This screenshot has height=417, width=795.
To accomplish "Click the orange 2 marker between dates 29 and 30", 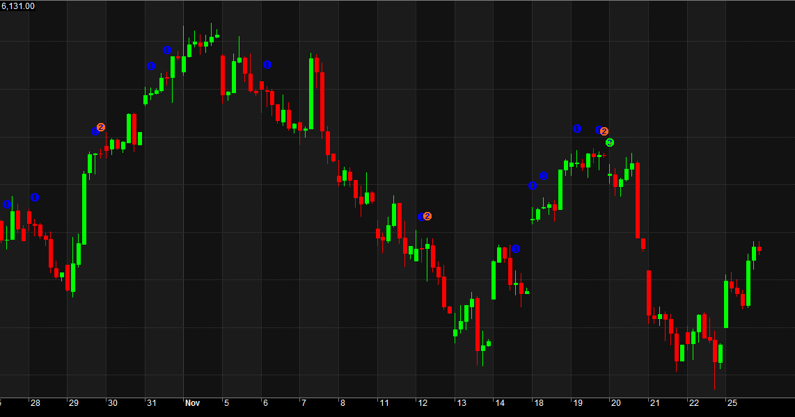I will click(x=101, y=127).
